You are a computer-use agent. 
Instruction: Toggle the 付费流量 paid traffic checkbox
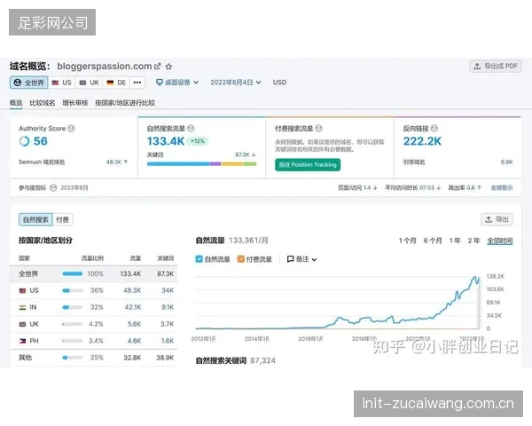241,259
